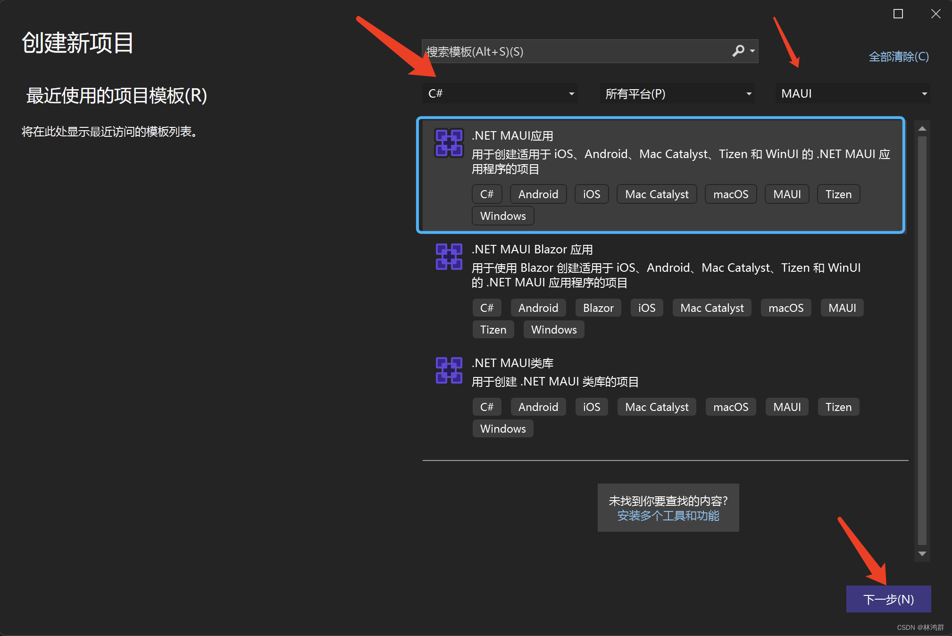Viewport: 952px width, 636px height.
Task: Click the .NET MAUI Blazor 应用 template icon
Action: (449, 257)
